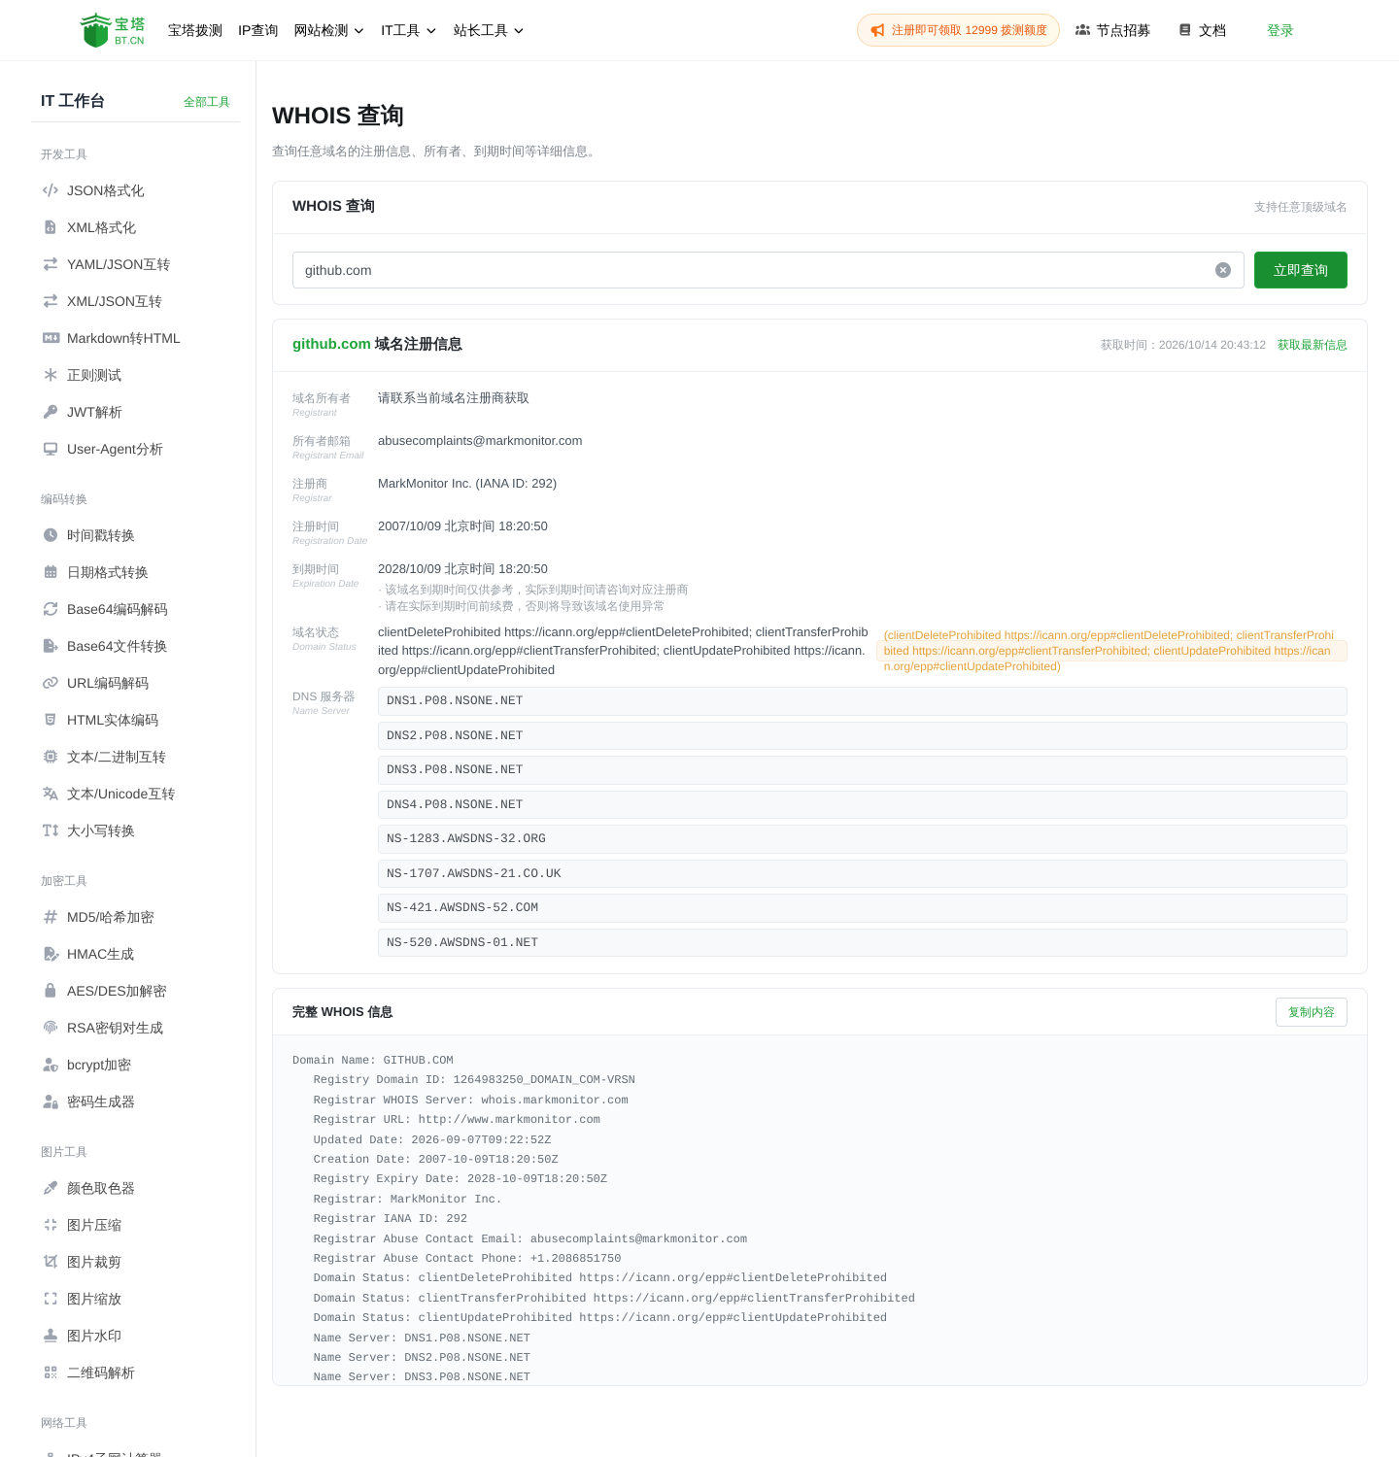This screenshot has width=1399, height=1457.
Task: Click the 立即查询 button
Action: [x=1301, y=270]
